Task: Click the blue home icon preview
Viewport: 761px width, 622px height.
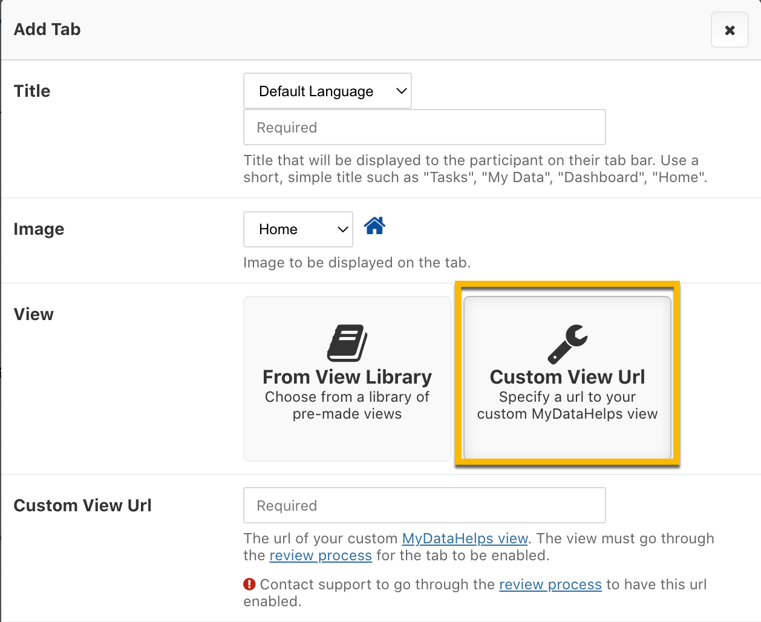Action: tap(374, 226)
